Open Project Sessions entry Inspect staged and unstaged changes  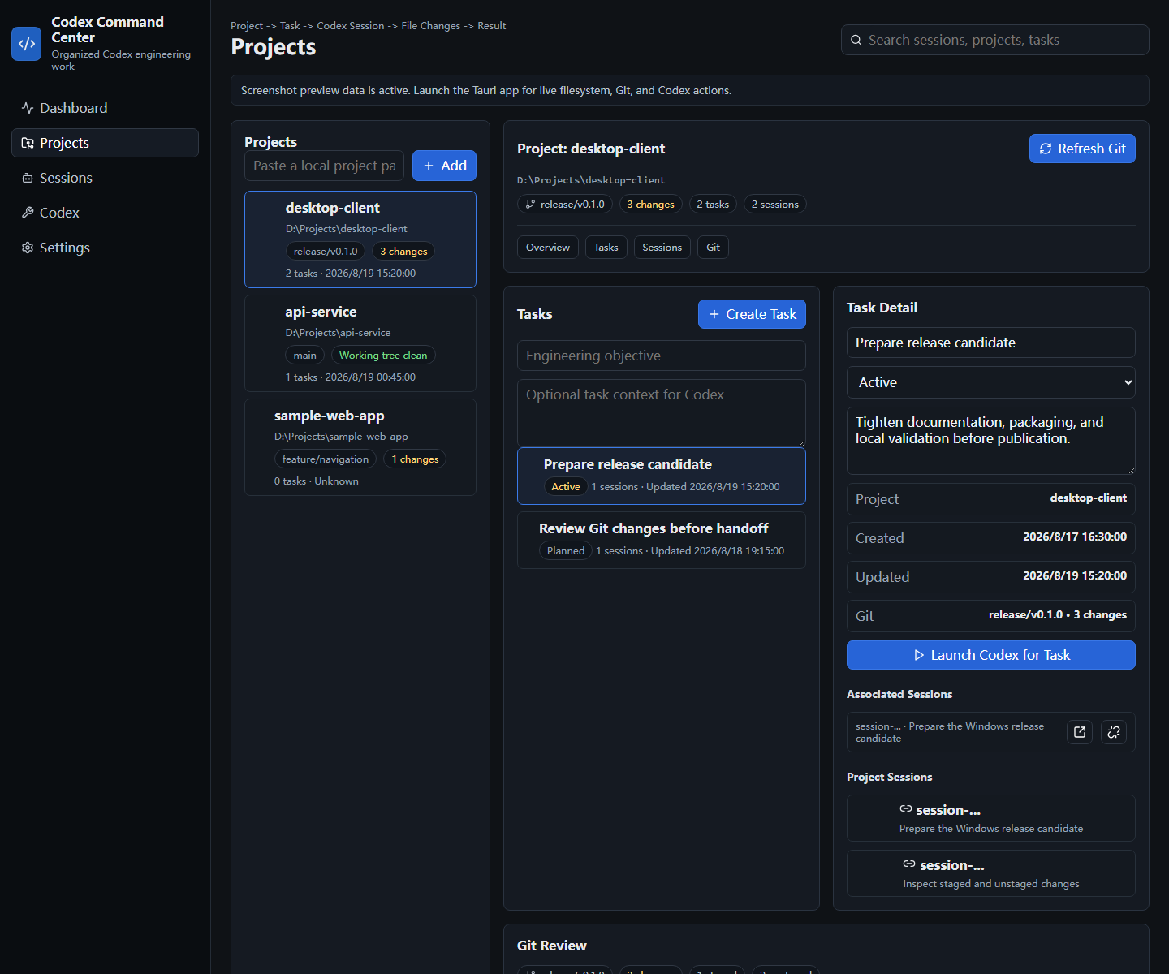coord(990,873)
